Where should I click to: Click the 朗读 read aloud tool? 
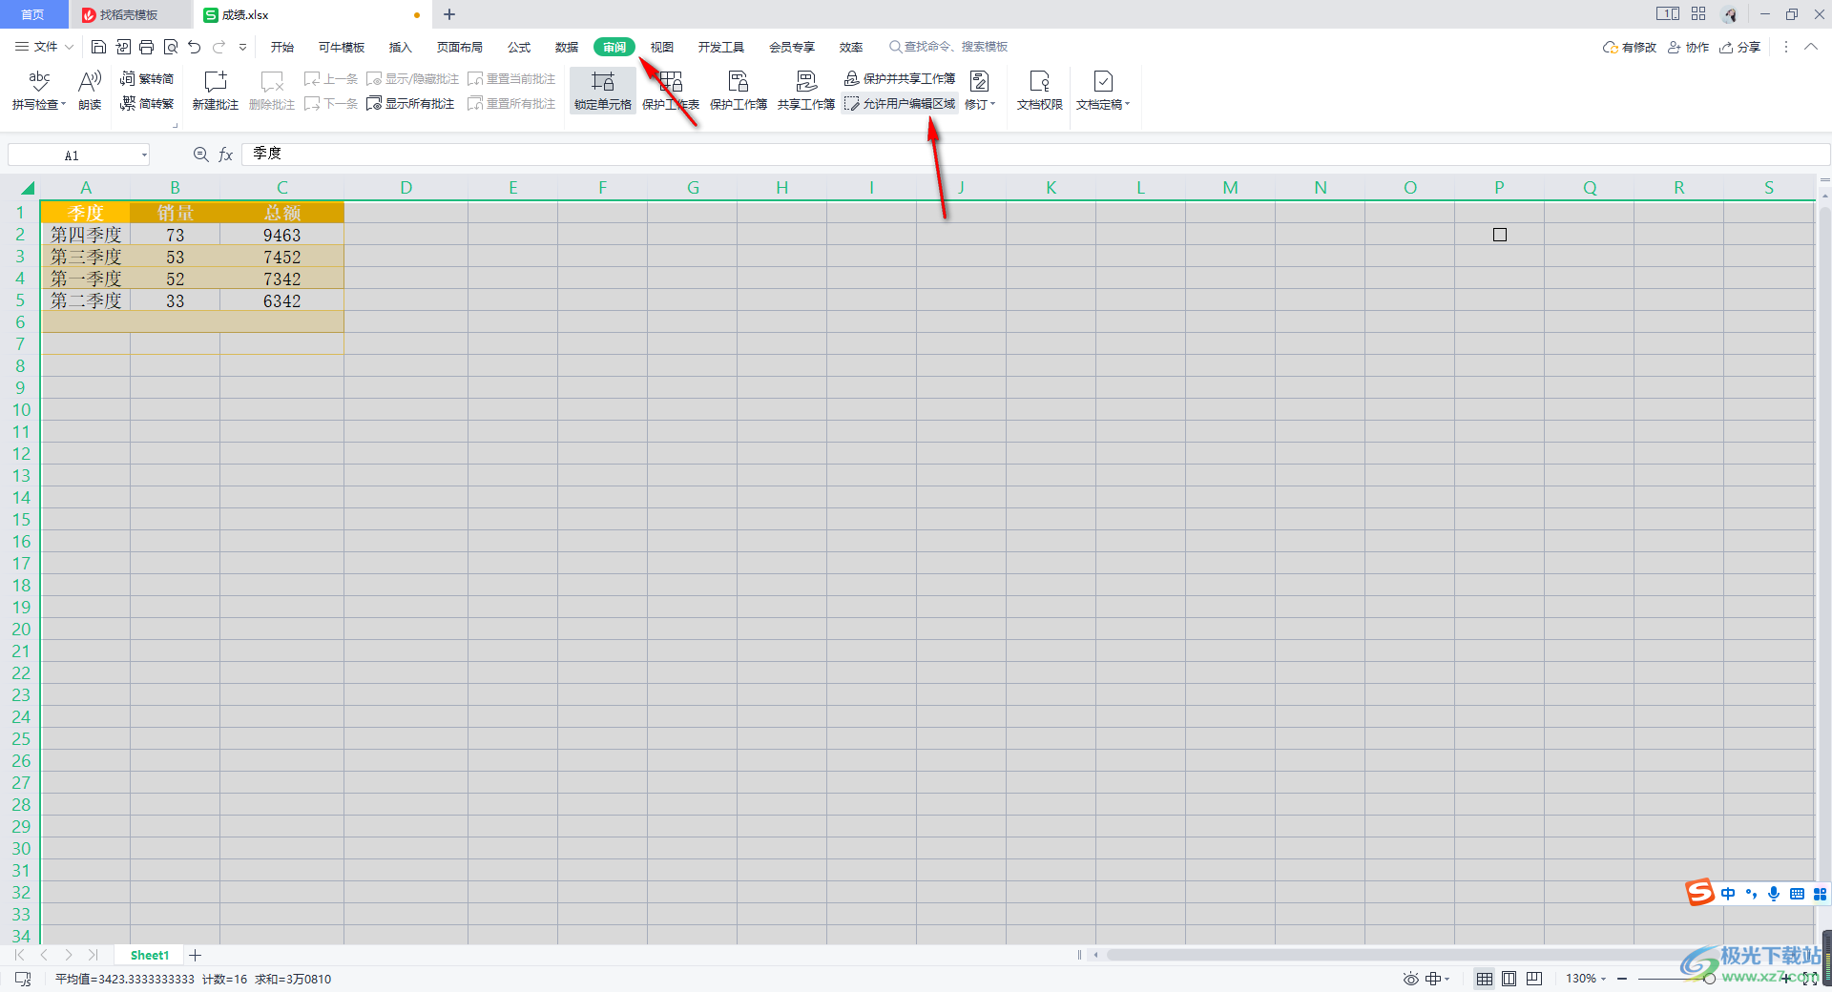(x=90, y=91)
